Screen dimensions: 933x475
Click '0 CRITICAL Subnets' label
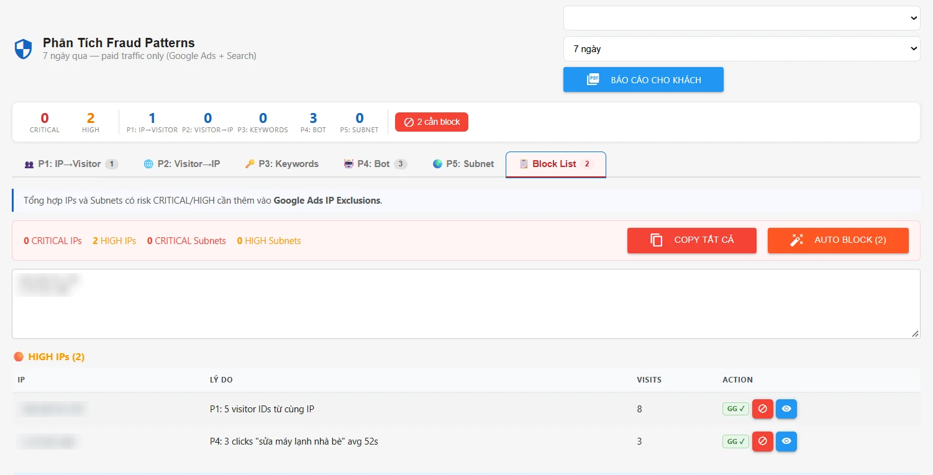(x=186, y=241)
